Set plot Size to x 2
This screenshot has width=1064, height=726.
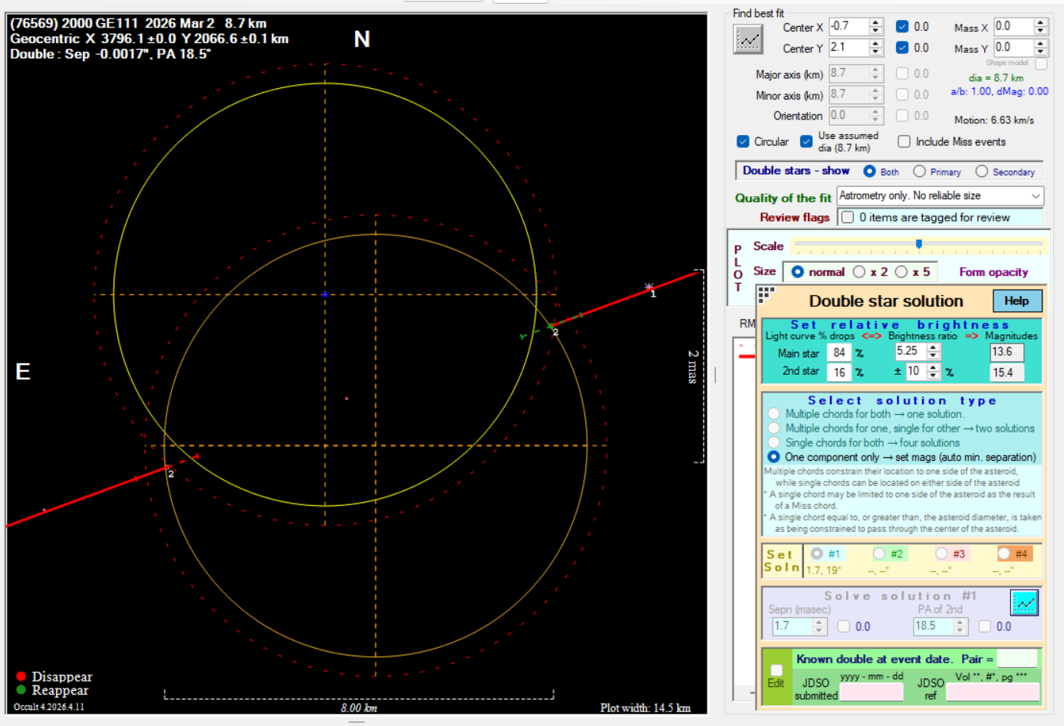click(859, 272)
